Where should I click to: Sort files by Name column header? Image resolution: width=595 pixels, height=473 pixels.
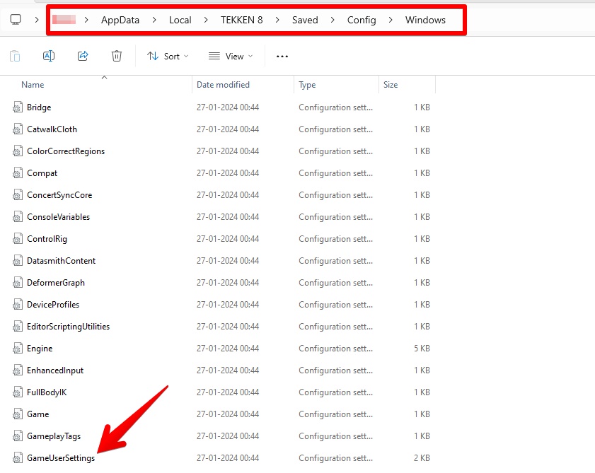tap(33, 85)
